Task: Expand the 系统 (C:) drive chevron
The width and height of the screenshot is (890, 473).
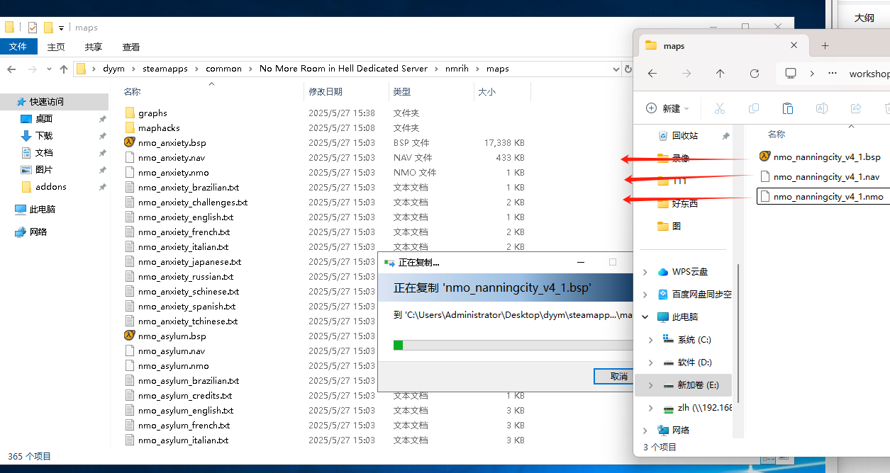Action: (651, 340)
